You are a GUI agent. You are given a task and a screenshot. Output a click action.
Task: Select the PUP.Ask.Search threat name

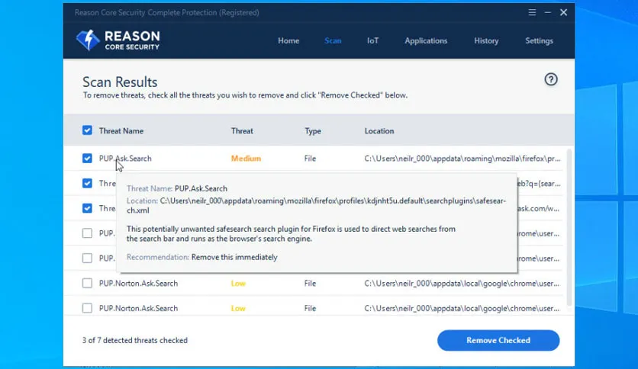pos(125,159)
